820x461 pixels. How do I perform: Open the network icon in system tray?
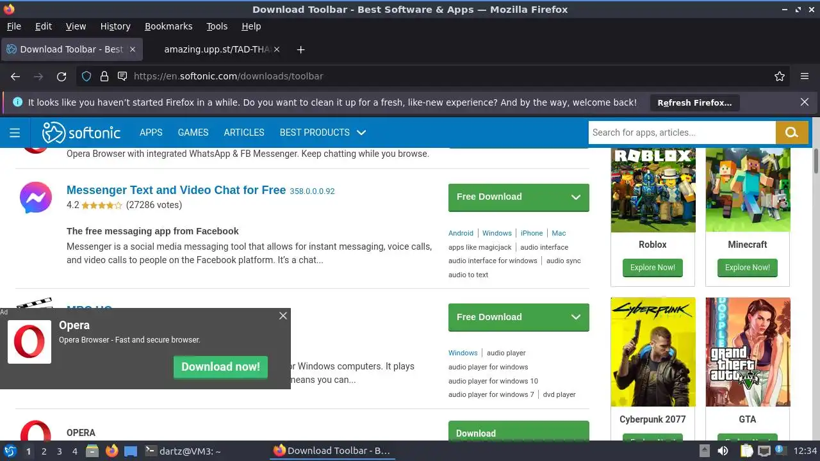[764, 451]
